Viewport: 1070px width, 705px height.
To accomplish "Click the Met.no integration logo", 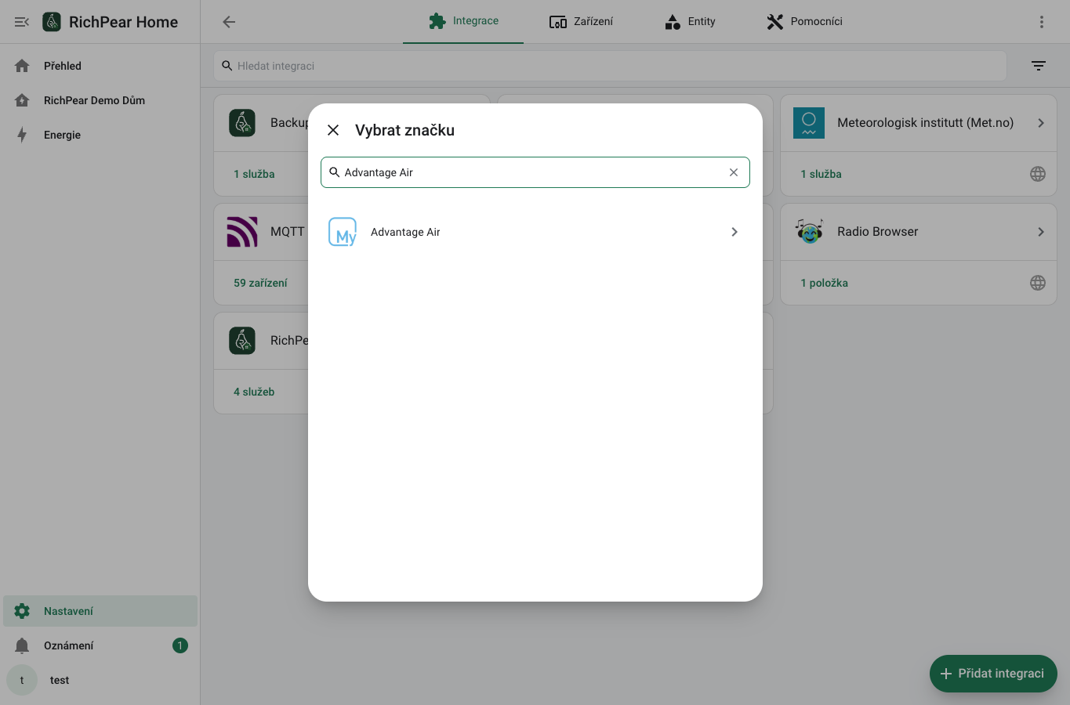I will (x=809, y=123).
